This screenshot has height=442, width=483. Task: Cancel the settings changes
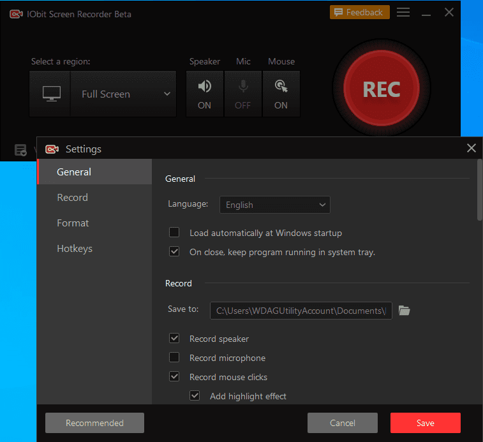point(343,423)
